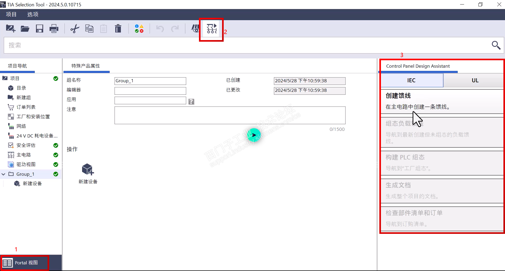Open 24 V DC 耗电设备 tree item
The image size is (505, 271).
37,136
